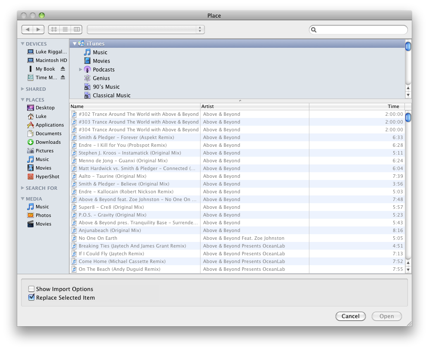Collapse the Places section
This screenshot has height=350, width=429.
click(x=23, y=99)
